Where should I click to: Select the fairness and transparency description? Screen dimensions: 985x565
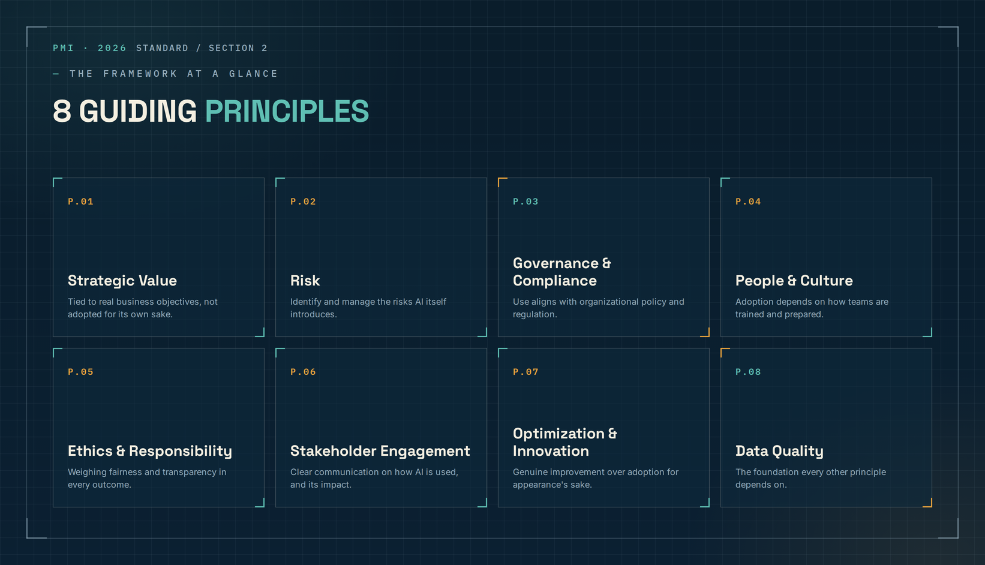click(147, 479)
